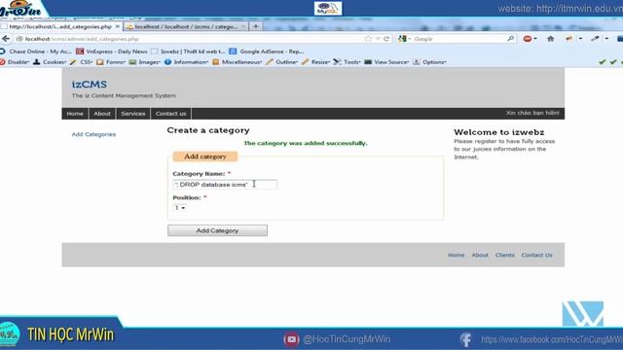
Task: Open the footer Home link
Action: [457, 255]
